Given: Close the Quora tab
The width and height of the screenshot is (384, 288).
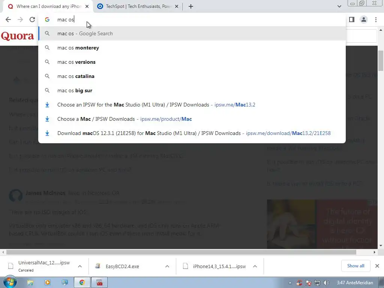Looking at the screenshot, I should tap(87, 6).
